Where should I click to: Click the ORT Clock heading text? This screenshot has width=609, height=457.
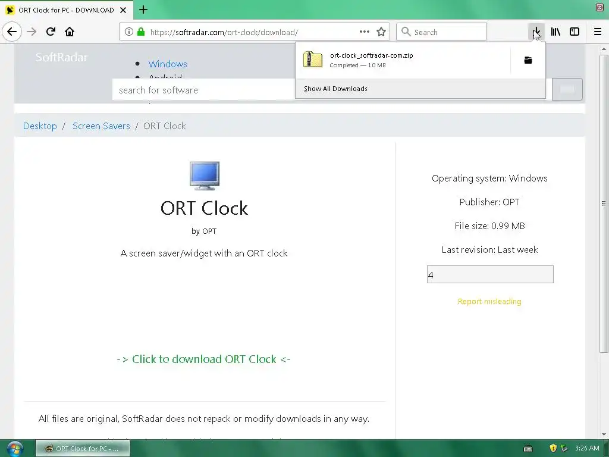point(205,208)
